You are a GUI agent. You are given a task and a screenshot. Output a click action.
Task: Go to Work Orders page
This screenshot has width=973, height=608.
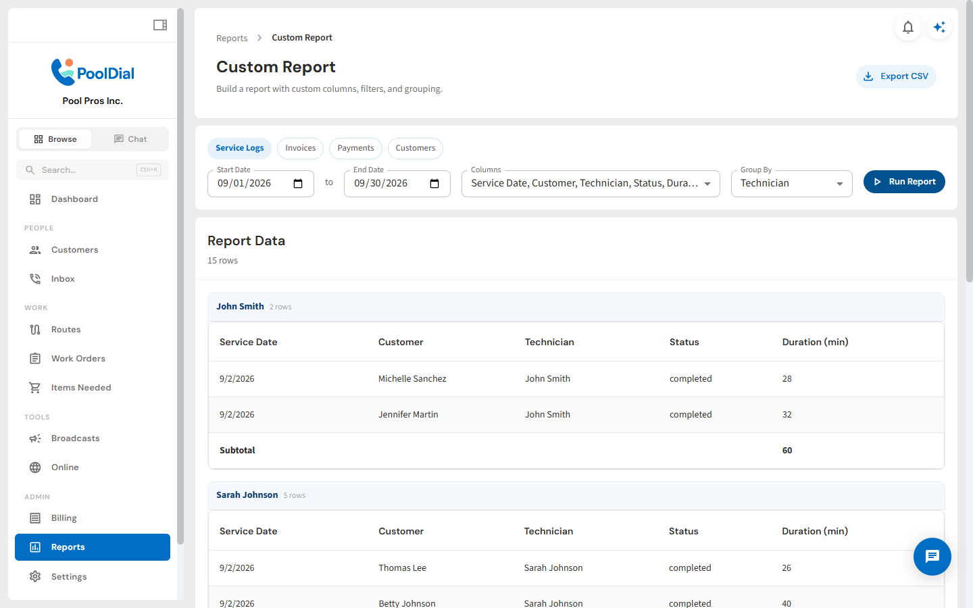(x=93, y=359)
